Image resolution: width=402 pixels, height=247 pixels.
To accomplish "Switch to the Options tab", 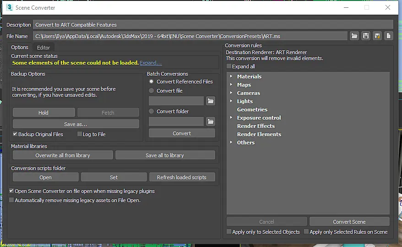I will pyautogui.click(x=20, y=47).
